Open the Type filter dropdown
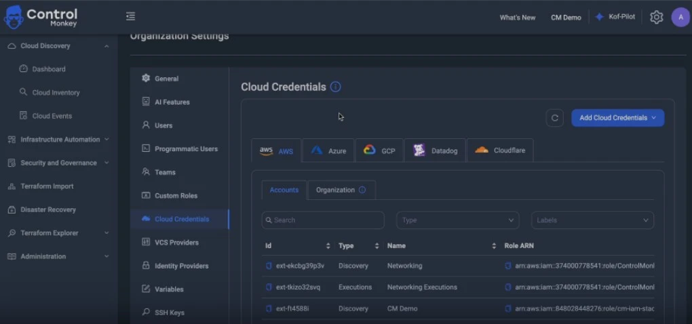This screenshot has height=324, width=692. point(458,220)
